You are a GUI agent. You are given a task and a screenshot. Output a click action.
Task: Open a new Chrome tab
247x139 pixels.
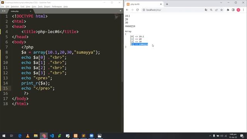(x=167, y=4)
